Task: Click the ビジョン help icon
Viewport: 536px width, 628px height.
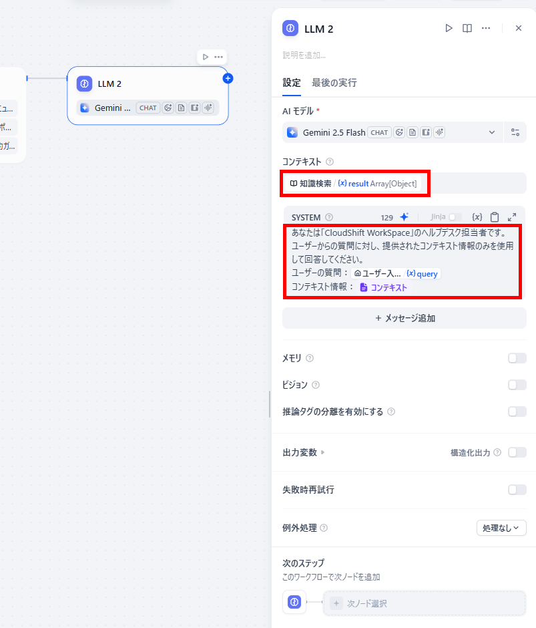Action: click(316, 385)
